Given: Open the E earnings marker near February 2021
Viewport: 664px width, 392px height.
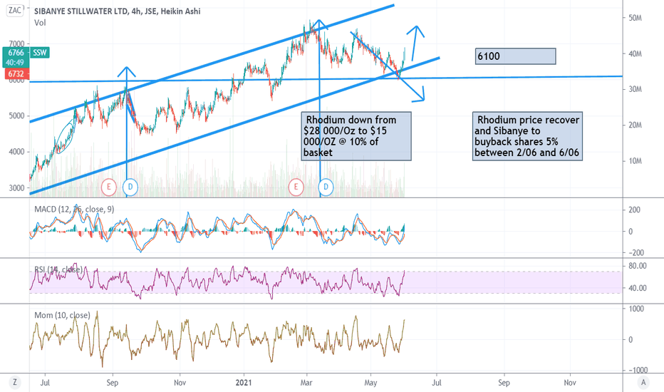Looking at the screenshot, I should click(x=296, y=187).
